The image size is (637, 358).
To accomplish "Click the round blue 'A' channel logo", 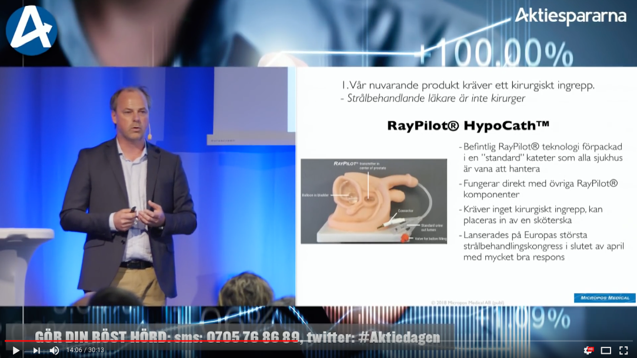I will click(x=32, y=31).
